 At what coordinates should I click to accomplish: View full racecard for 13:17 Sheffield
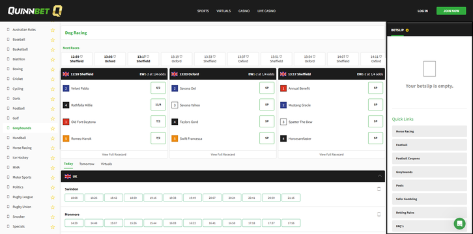pos(332,155)
